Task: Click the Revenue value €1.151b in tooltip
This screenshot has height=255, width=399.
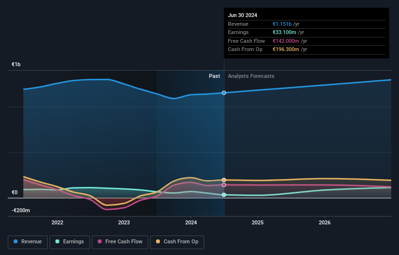Action: 282,24
